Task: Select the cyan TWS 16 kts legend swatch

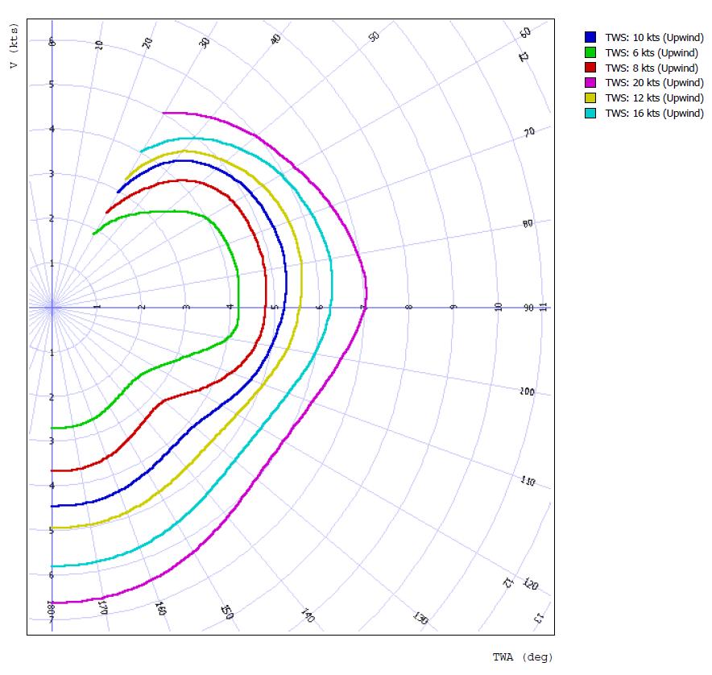Action: pyautogui.click(x=590, y=113)
